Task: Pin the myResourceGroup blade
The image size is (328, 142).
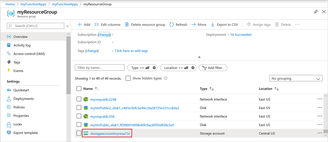Action: tap(316, 12)
